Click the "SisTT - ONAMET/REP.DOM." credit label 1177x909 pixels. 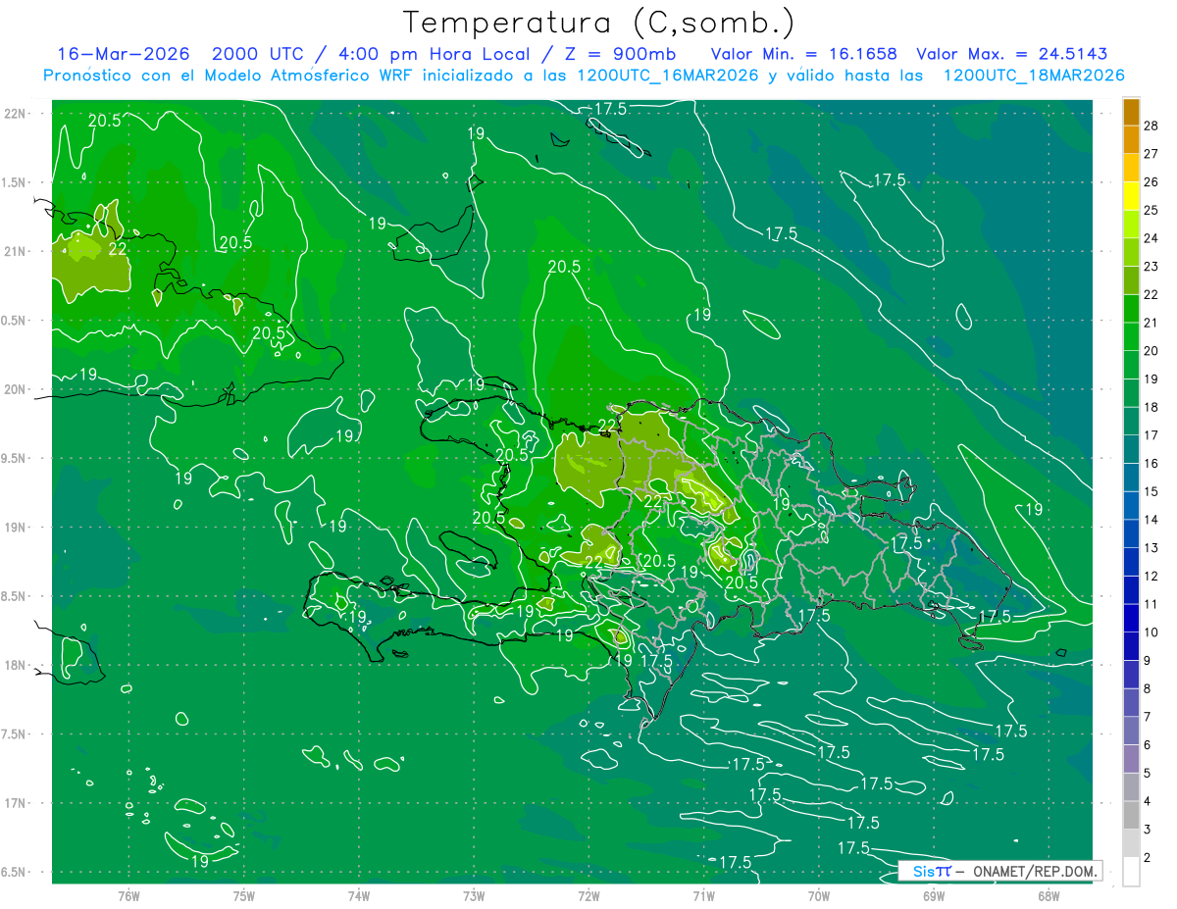coord(998,871)
